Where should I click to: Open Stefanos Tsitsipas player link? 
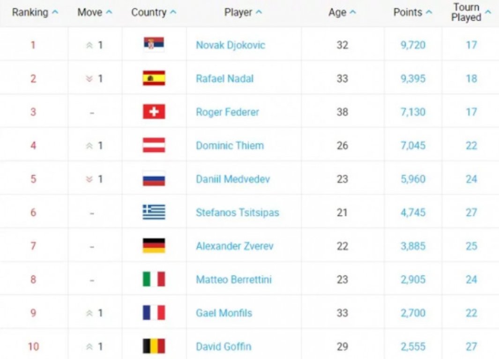(238, 212)
